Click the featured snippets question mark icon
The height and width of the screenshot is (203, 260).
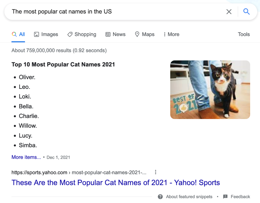point(160,197)
